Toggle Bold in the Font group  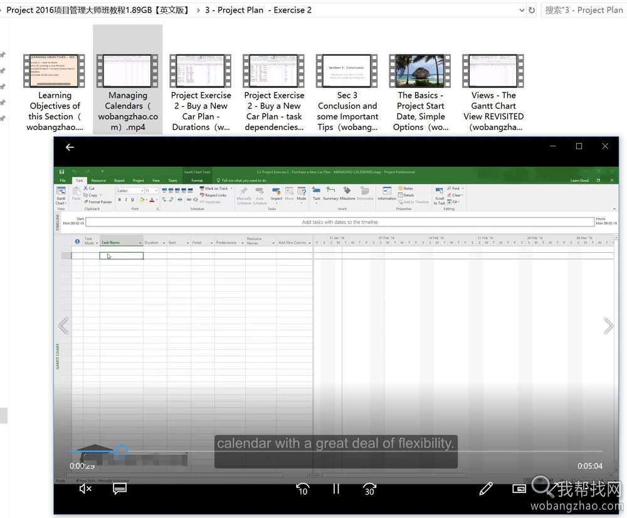(119, 199)
